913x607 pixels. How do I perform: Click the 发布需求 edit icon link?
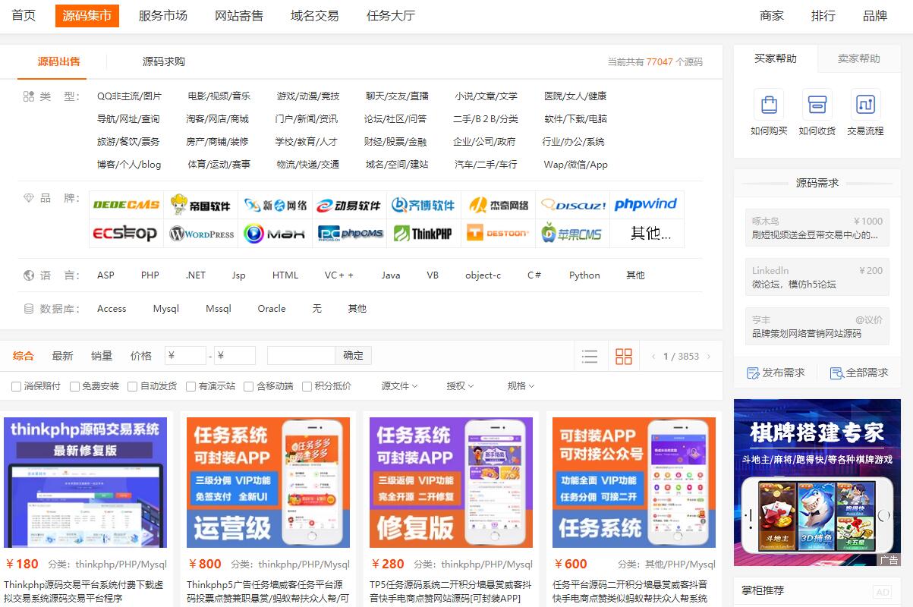click(x=776, y=373)
